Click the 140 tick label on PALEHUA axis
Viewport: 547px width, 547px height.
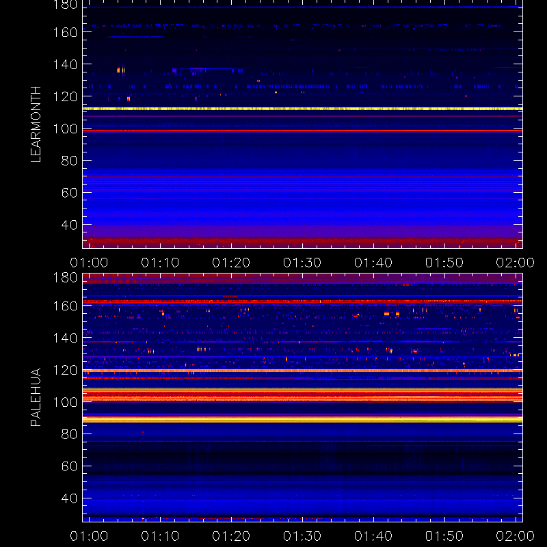(x=65, y=338)
